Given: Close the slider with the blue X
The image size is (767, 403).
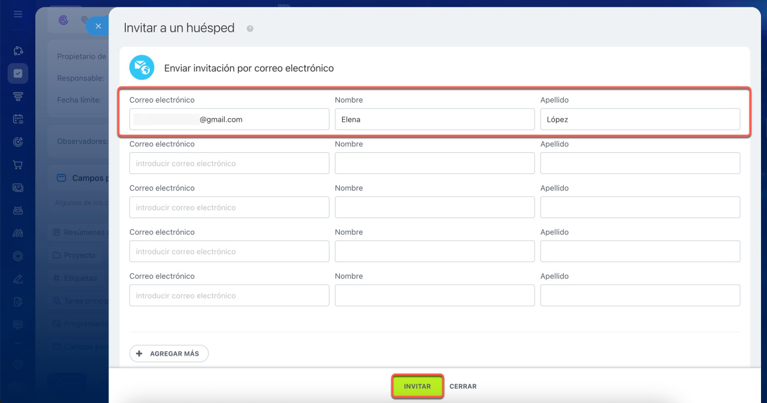Looking at the screenshot, I should point(98,26).
